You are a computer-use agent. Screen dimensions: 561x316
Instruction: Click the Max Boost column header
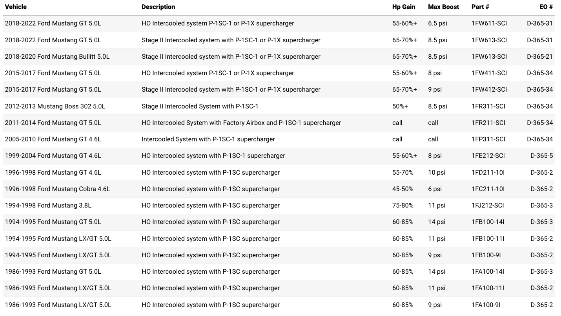point(443,7)
